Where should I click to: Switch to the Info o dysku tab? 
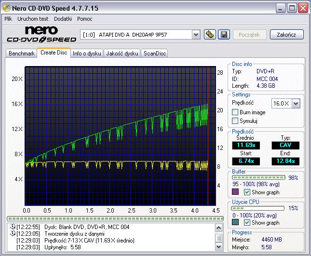click(87, 54)
